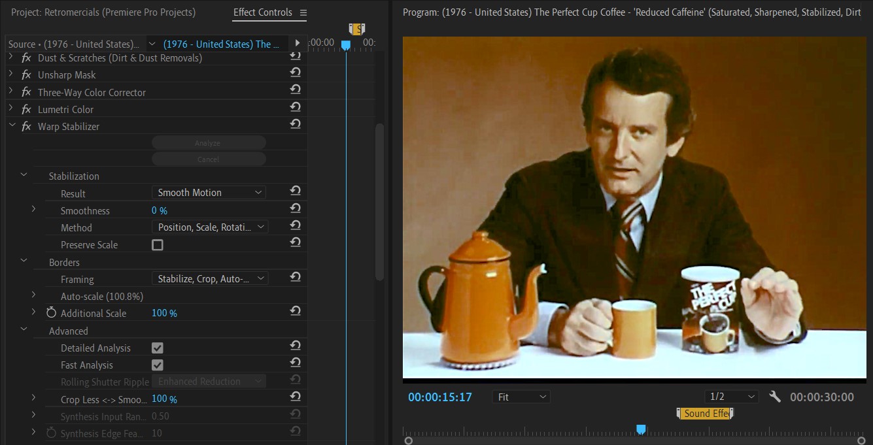Open the Fit zoom level dropdown
The width and height of the screenshot is (873, 445).
click(x=521, y=397)
